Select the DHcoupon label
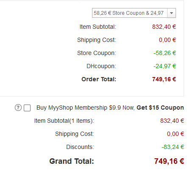Image resolution: width=187 pixels, height=171 pixels. point(101,66)
